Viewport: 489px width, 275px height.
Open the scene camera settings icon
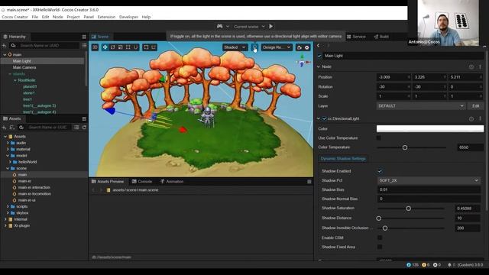(x=300, y=47)
